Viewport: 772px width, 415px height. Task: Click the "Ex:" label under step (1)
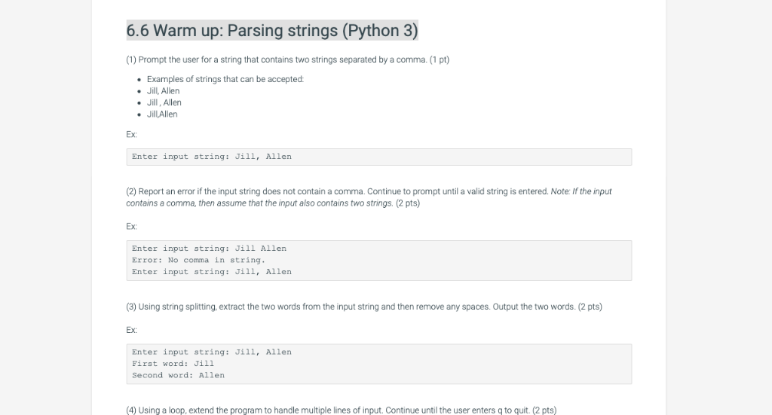[132, 136]
